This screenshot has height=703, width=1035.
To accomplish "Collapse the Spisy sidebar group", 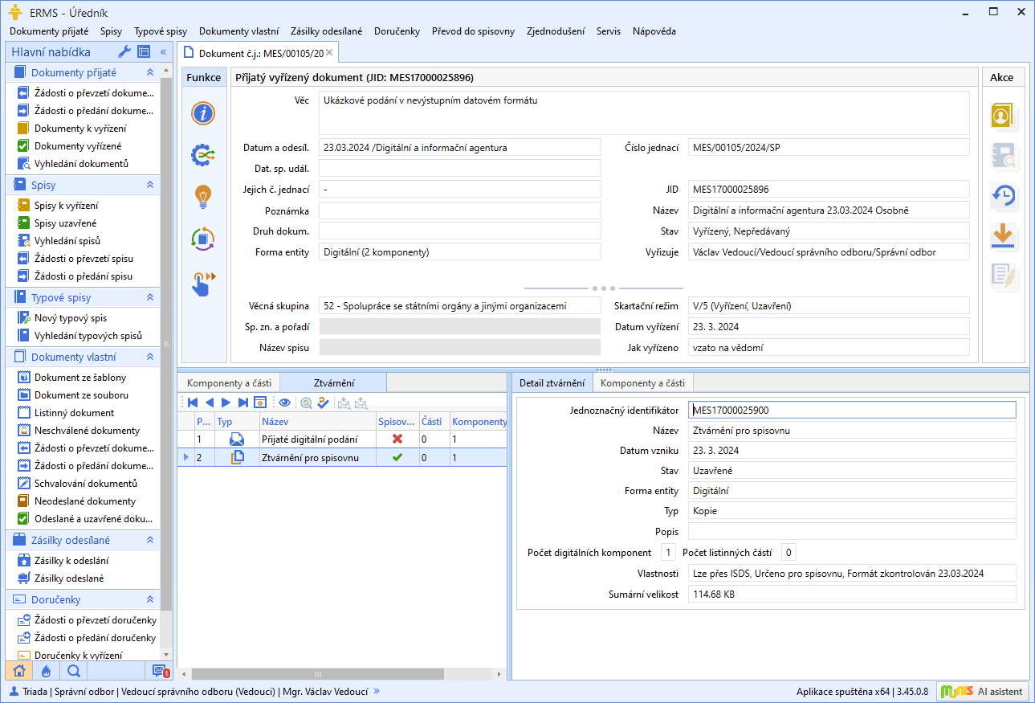I will [149, 185].
